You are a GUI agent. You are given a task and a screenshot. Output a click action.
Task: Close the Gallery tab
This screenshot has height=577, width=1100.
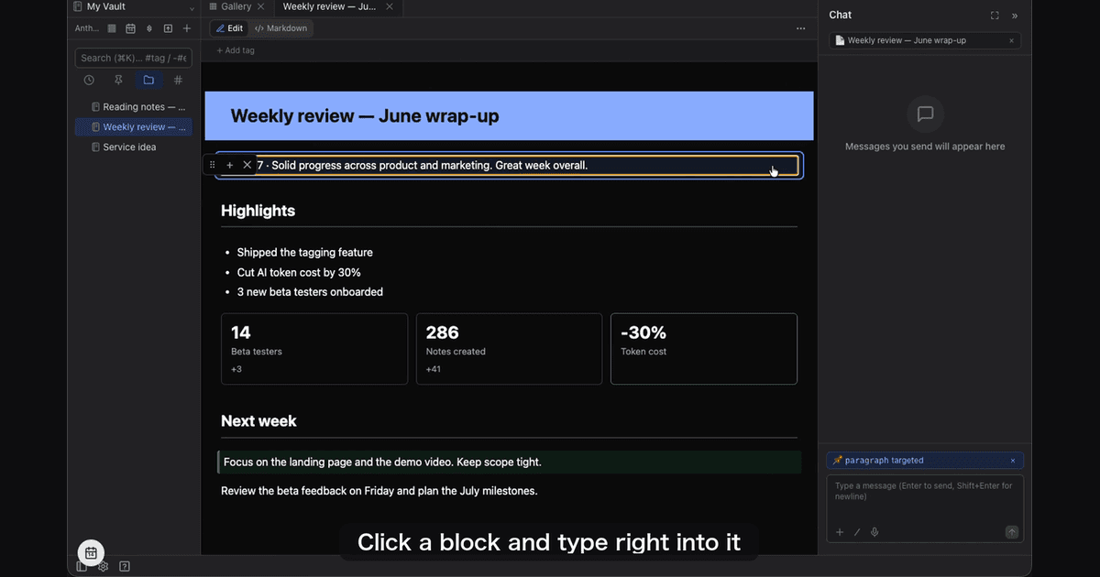pos(261,6)
